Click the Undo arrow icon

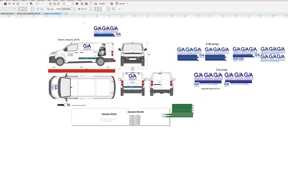36,4
